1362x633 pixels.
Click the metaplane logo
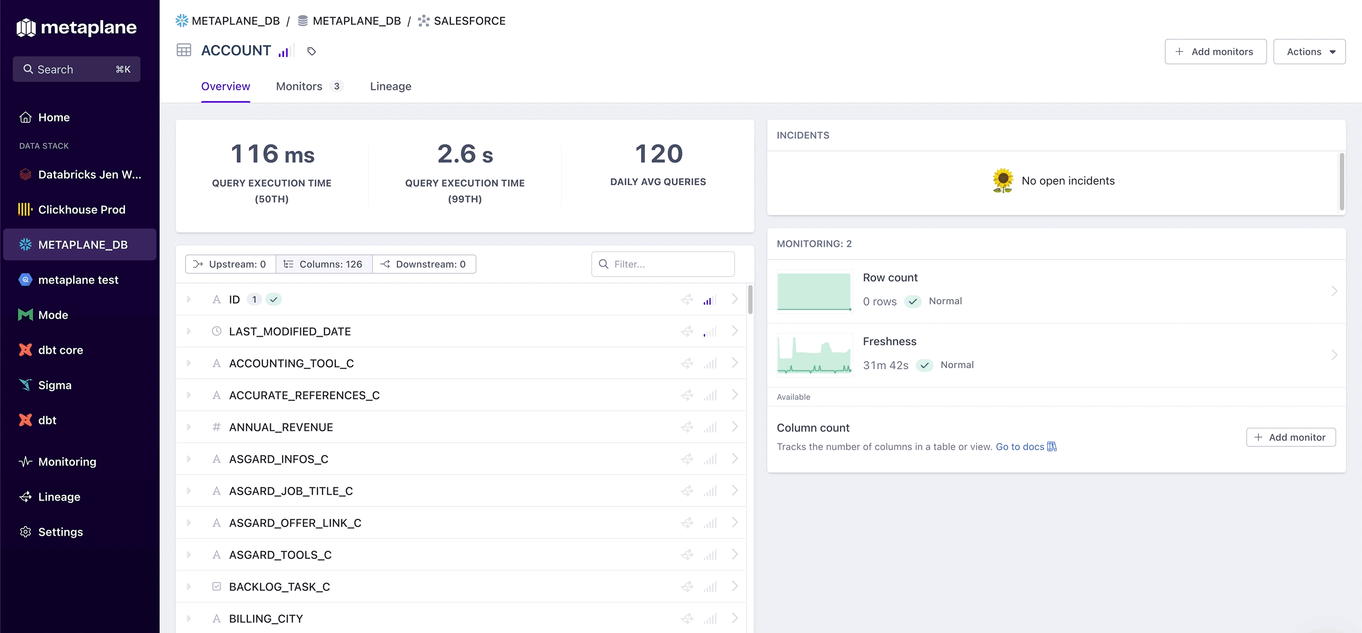(77, 27)
